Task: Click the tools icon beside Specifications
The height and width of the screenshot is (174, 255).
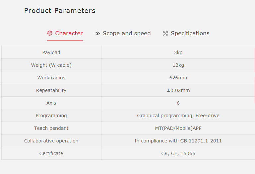Action: click(165, 33)
